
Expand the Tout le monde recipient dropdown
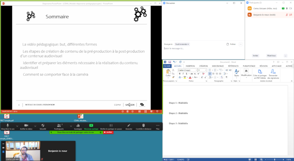click(182, 44)
